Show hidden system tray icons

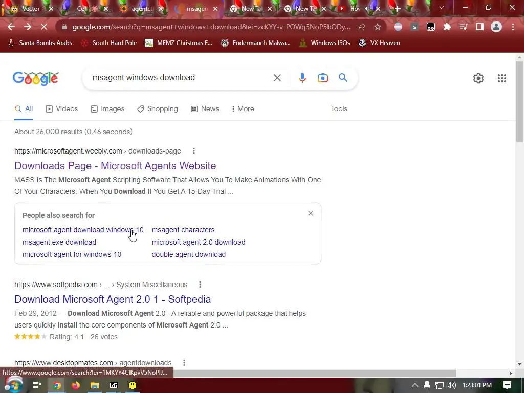(414, 385)
